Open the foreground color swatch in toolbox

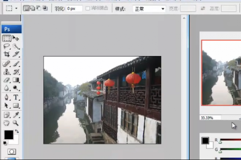(8, 135)
